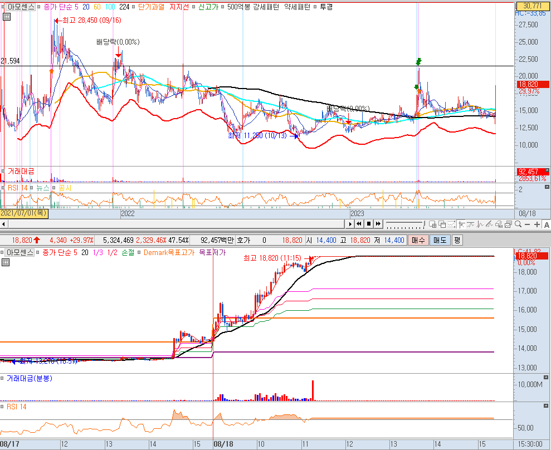Click the overlapping windows chart icon
This screenshot has width=551, height=450.
click(x=442, y=224)
